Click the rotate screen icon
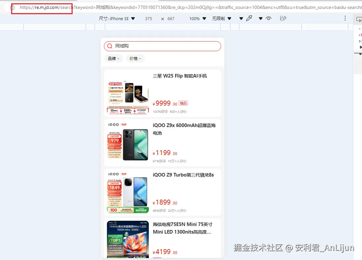Image resolution: width=362 pixels, height=260 pixels. pyautogui.click(x=283, y=18)
